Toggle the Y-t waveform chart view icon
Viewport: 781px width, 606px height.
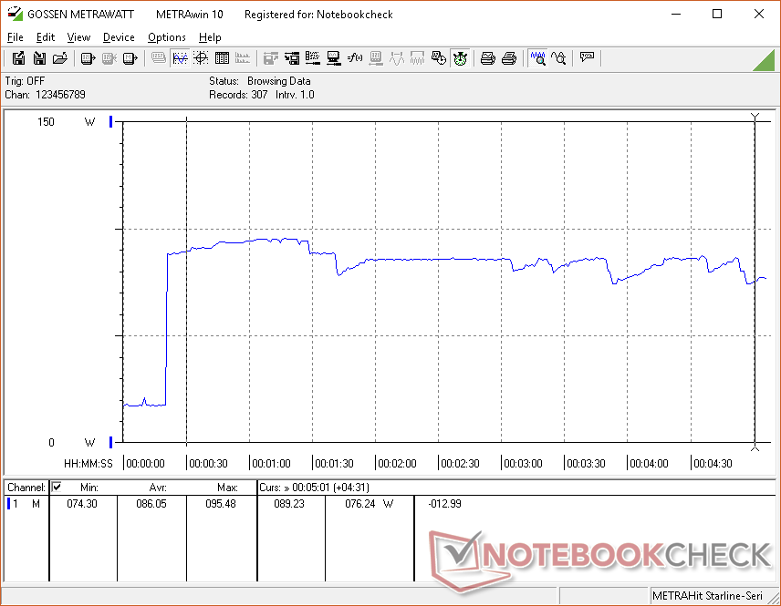[x=180, y=58]
